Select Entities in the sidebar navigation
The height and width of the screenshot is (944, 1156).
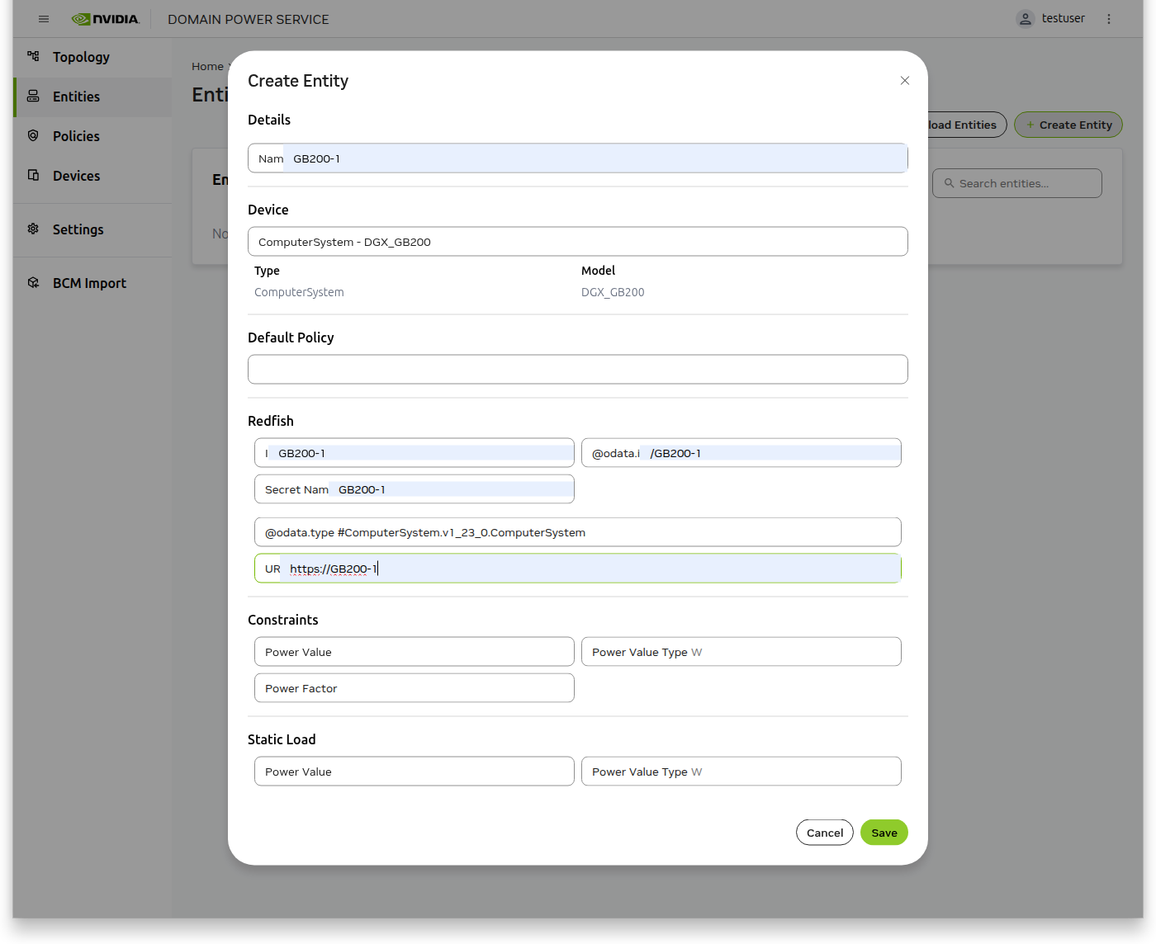point(77,97)
